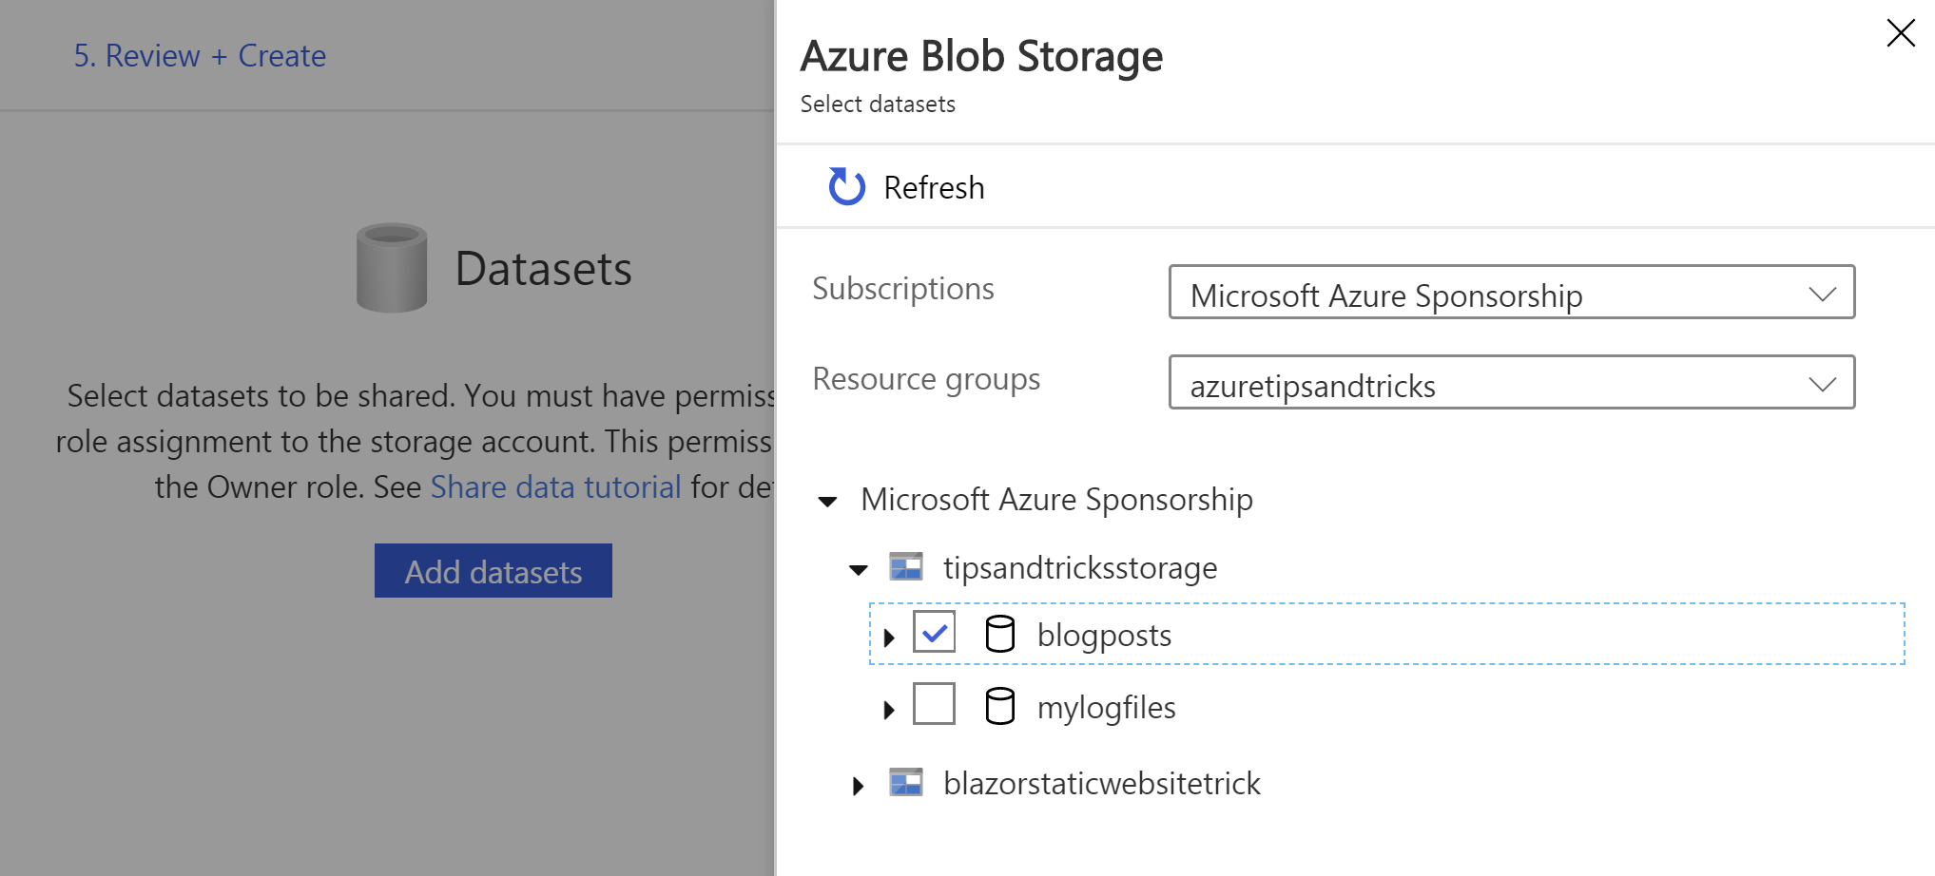This screenshot has height=876, width=1935.
Task: Click the gray Datasets cylinder icon
Action: point(392,268)
